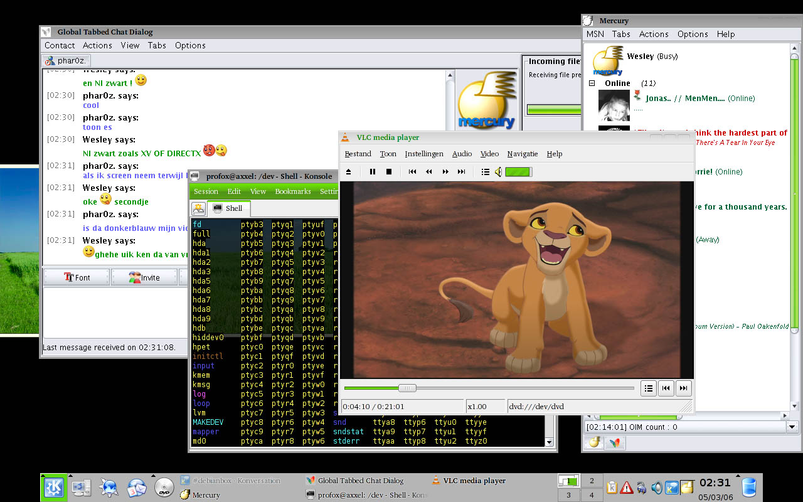Click scroll-up arrow in Mercury contact list
Screen dimensions: 803x502
(x=795, y=47)
